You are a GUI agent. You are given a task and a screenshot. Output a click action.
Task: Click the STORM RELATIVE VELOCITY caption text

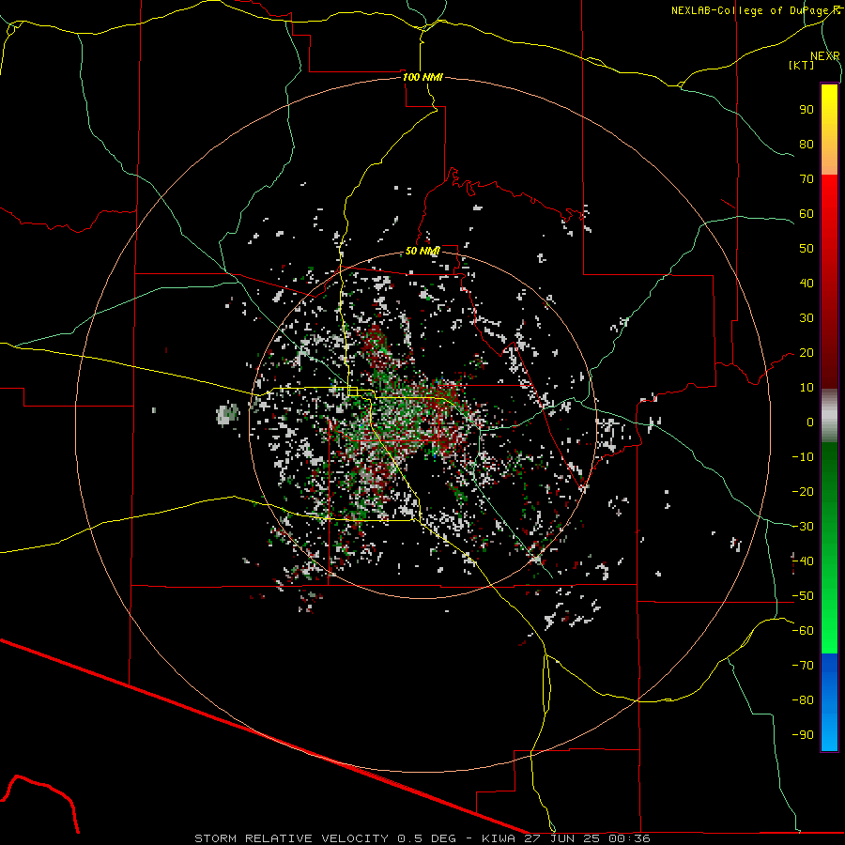point(291,838)
